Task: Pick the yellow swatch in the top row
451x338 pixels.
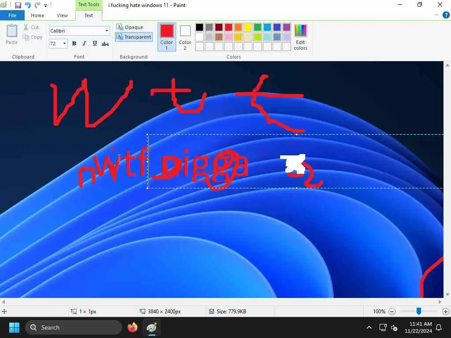Action: [x=248, y=27]
